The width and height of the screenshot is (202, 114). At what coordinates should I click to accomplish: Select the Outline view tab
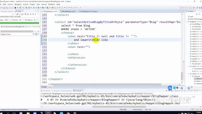[x=190, y=11]
